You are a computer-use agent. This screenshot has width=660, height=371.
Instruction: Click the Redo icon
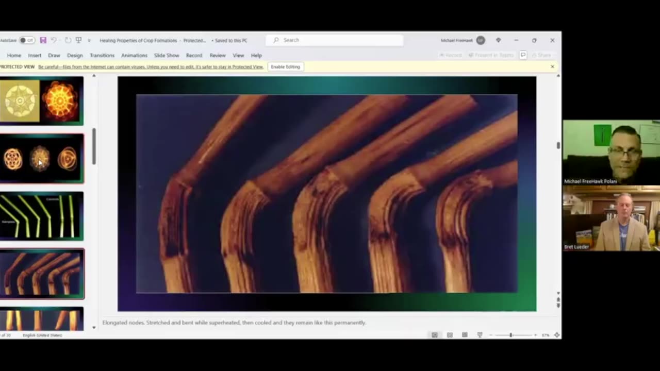68,40
